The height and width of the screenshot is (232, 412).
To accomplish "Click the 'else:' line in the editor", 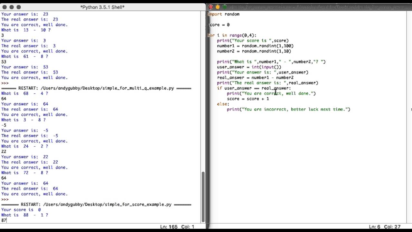I will pyautogui.click(x=223, y=104).
